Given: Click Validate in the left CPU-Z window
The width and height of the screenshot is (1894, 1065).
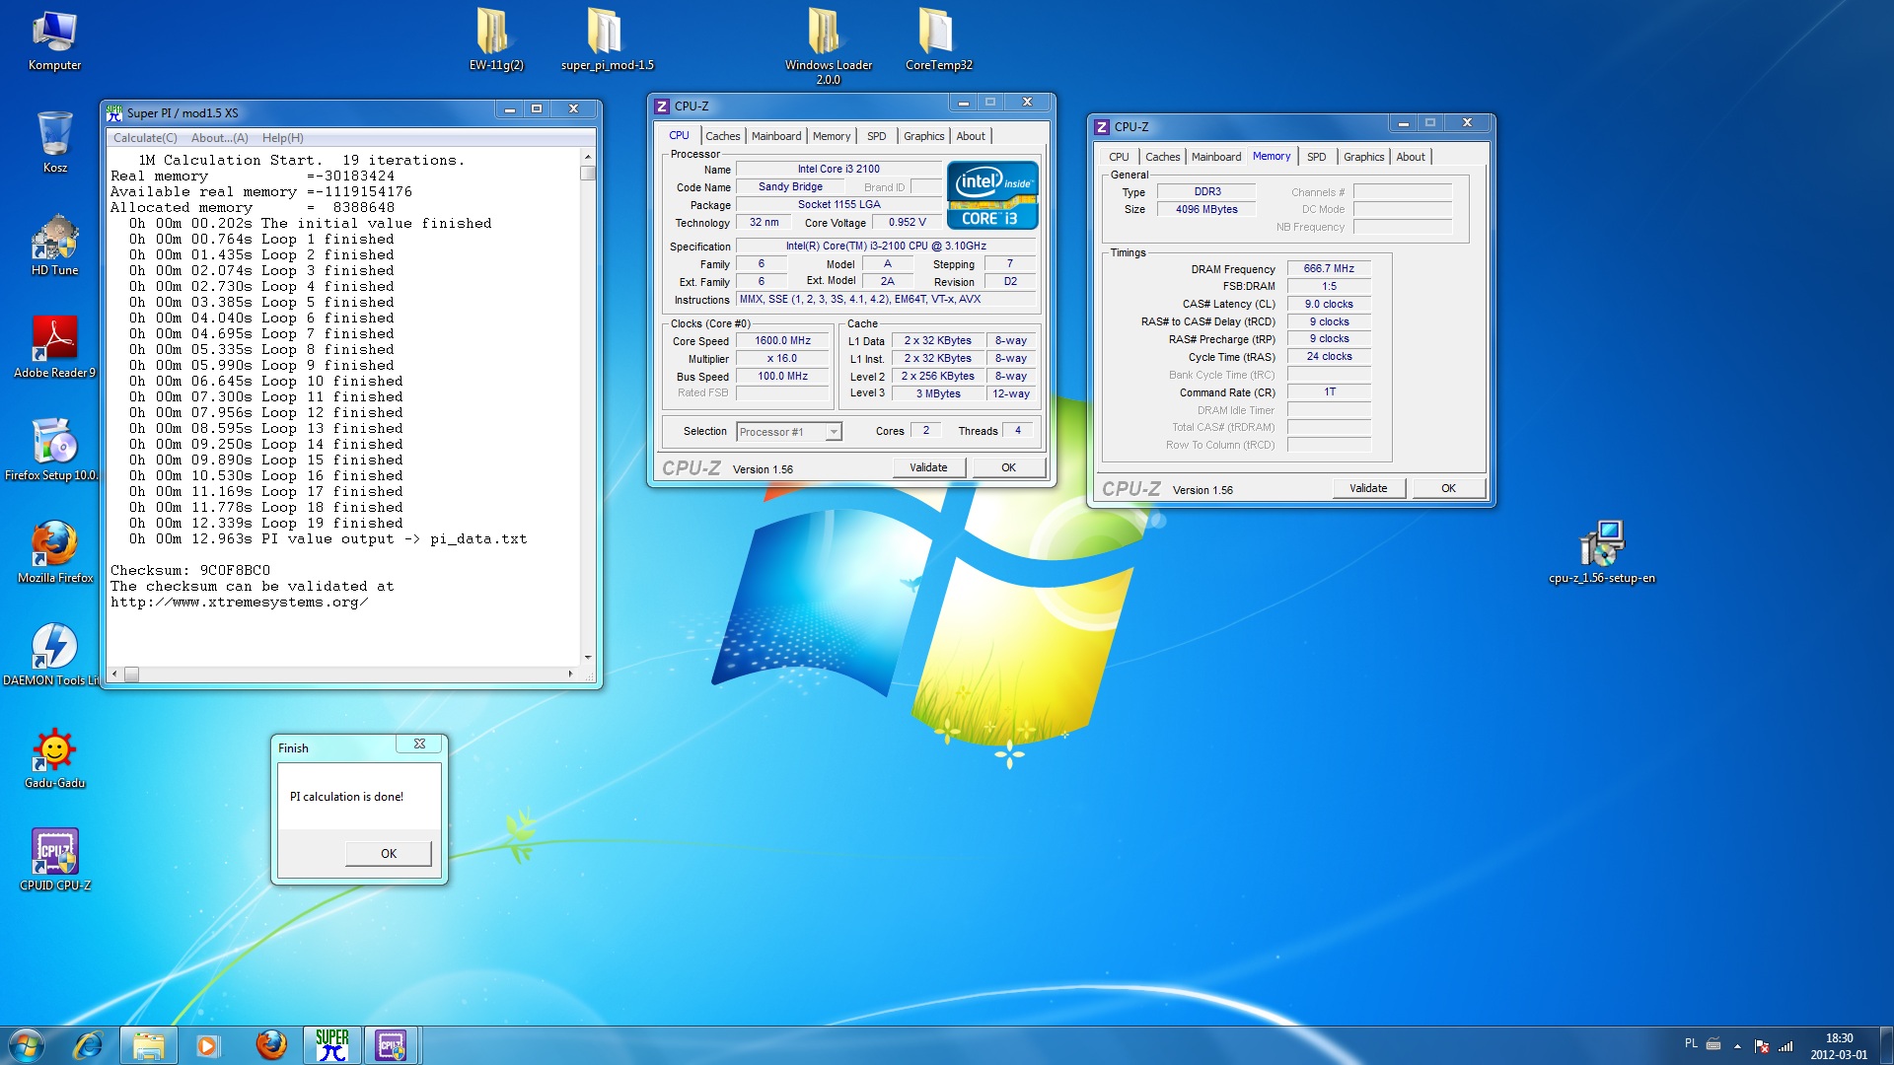Looking at the screenshot, I should point(928,468).
